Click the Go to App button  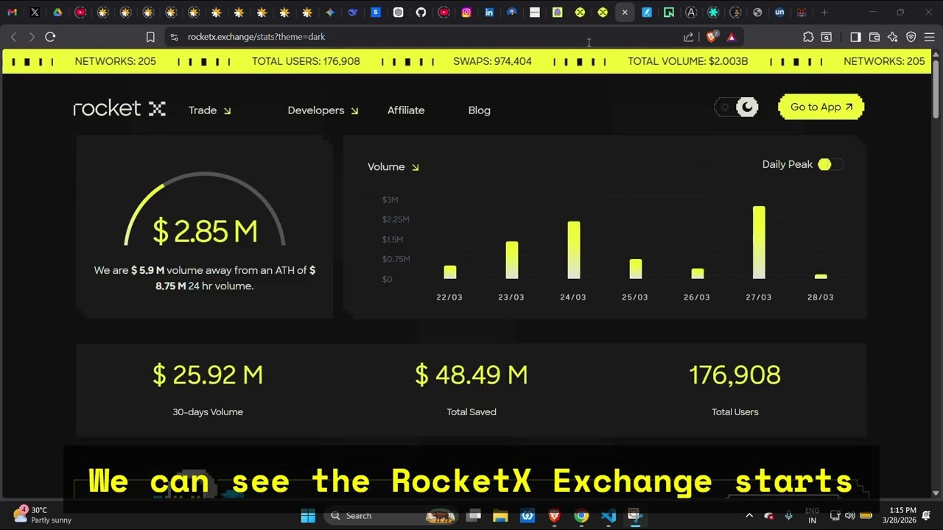tap(821, 107)
